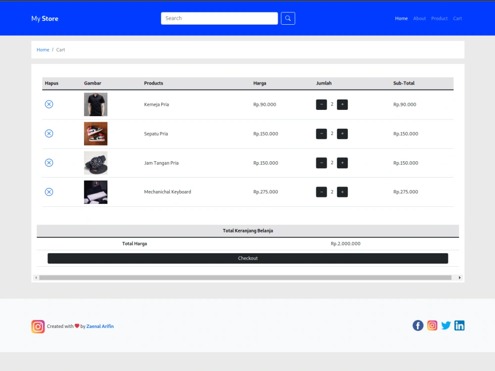Click the Sub-Total column header
Screen dimensions: 495x371
(x=404, y=83)
